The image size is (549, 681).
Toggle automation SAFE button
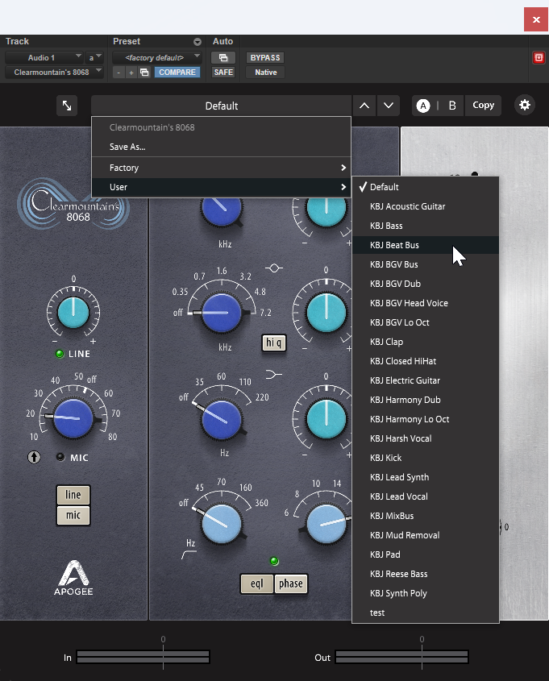coord(223,73)
